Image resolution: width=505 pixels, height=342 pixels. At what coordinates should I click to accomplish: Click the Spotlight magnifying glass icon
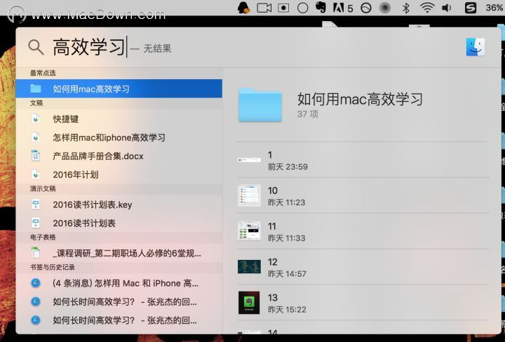point(36,47)
